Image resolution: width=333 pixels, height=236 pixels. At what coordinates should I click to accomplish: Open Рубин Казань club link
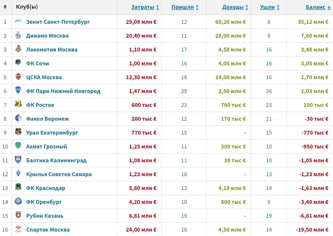click(45, 216)
